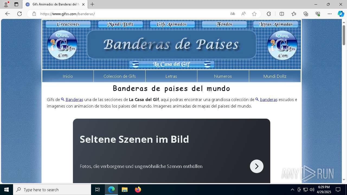
Task: Select the Mundi Dollz banner button
Action: coord(120,24)
